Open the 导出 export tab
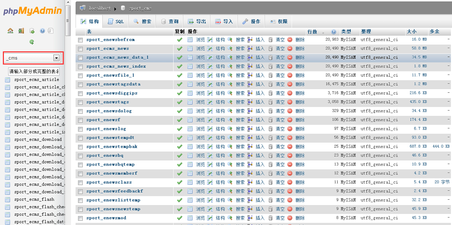 [197, 21]
